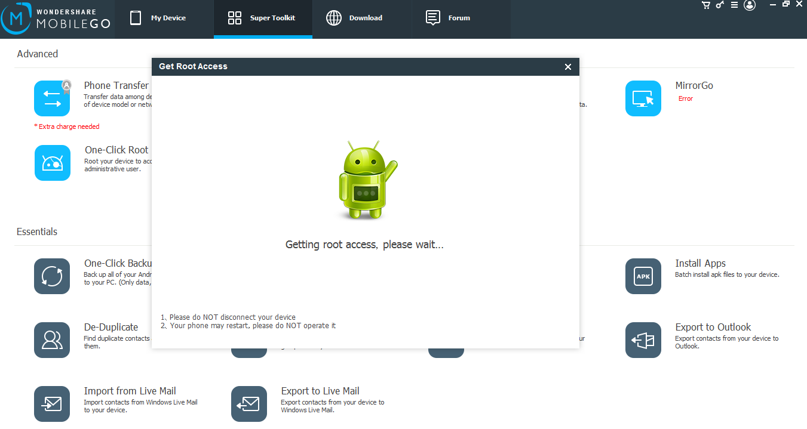Close the MobileGo application window
Screen dimensions: 807x429
(799, 4)
